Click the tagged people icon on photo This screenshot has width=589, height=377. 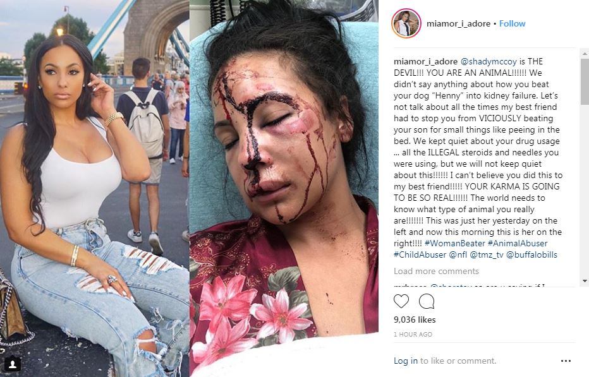pos(12,364)
